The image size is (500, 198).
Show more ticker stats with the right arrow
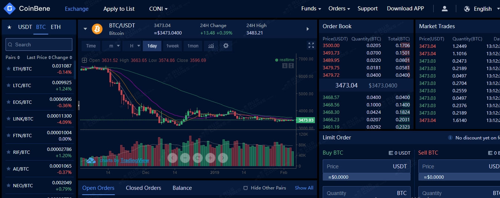pos(307,29)
